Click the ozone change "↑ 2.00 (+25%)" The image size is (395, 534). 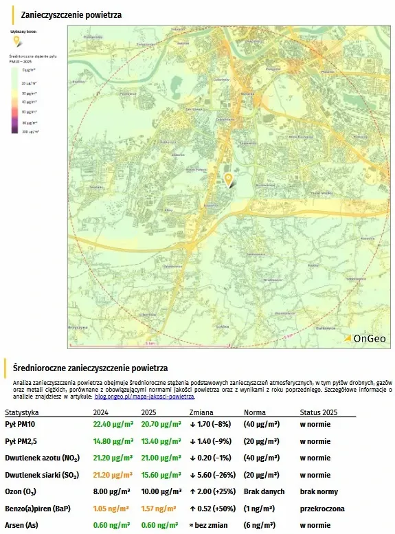[x=213, y=492]
